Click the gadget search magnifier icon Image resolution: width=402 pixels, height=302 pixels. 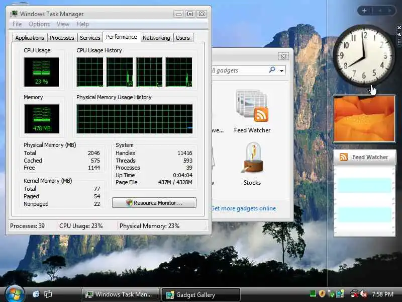(272, 70)
